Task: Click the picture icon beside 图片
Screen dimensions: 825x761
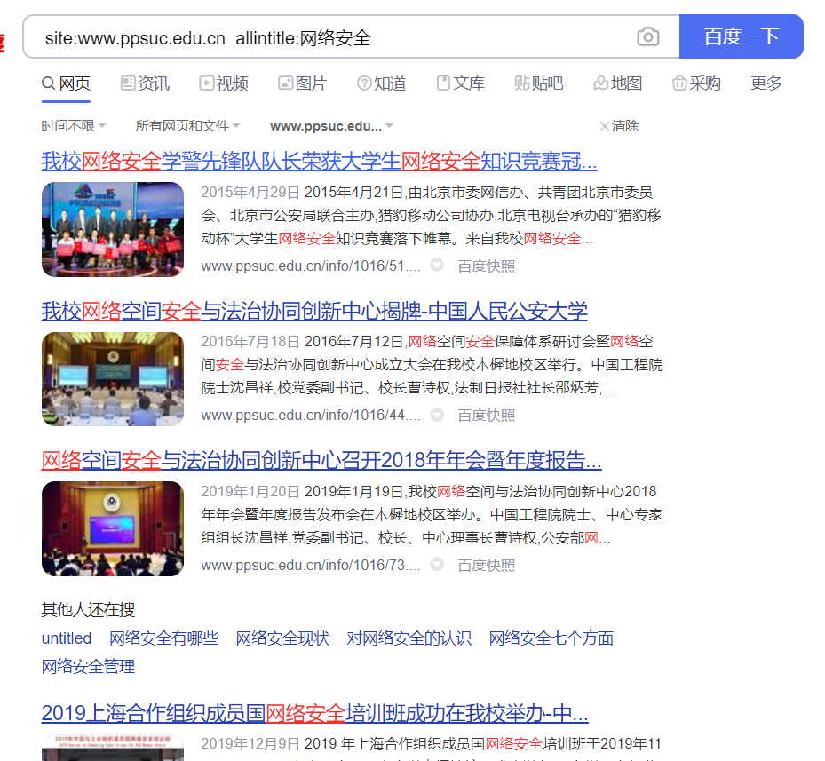Action: coord(285,83)
